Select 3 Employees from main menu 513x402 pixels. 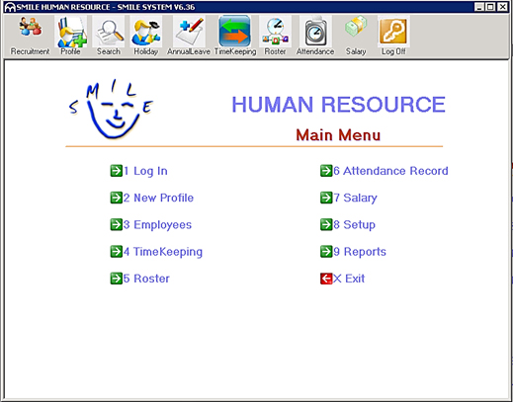pyautogui.click(x=151, y=225)
